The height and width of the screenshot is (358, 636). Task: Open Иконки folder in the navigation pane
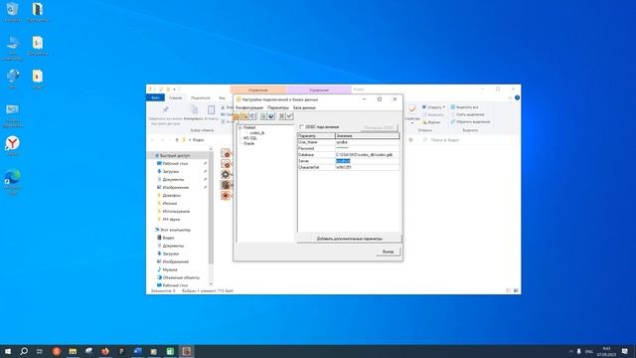click(x=170, y=203)
